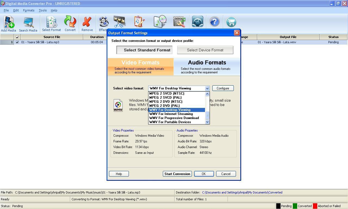This screenshot has width=348, height=209.
Task: Click the black Pending legend swatch
Action: point(278,206)
